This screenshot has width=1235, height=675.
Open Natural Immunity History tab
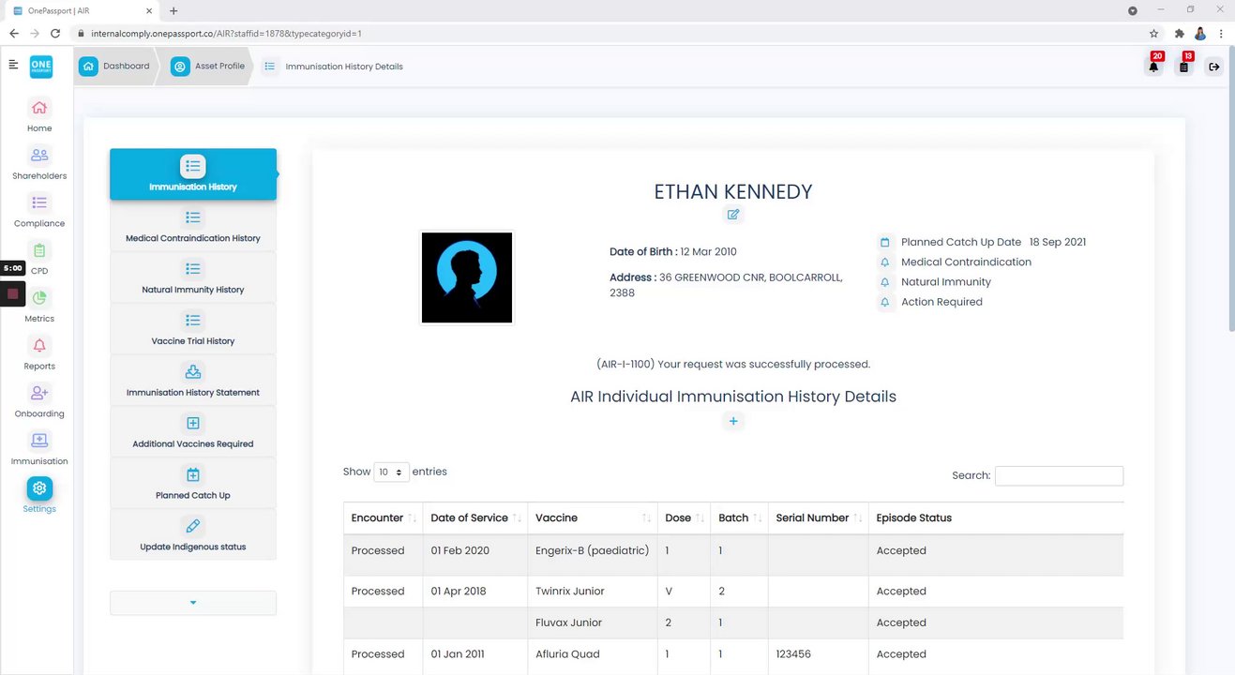193,277
